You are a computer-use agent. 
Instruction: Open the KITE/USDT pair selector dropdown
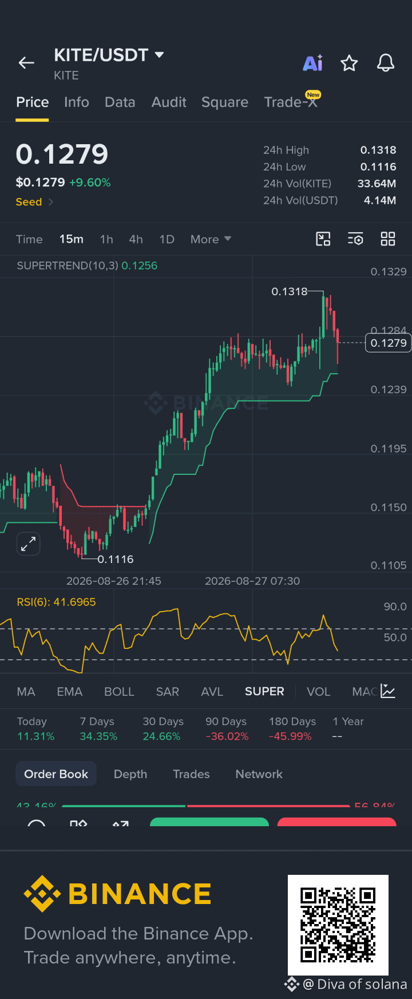(x=109, y=55)
